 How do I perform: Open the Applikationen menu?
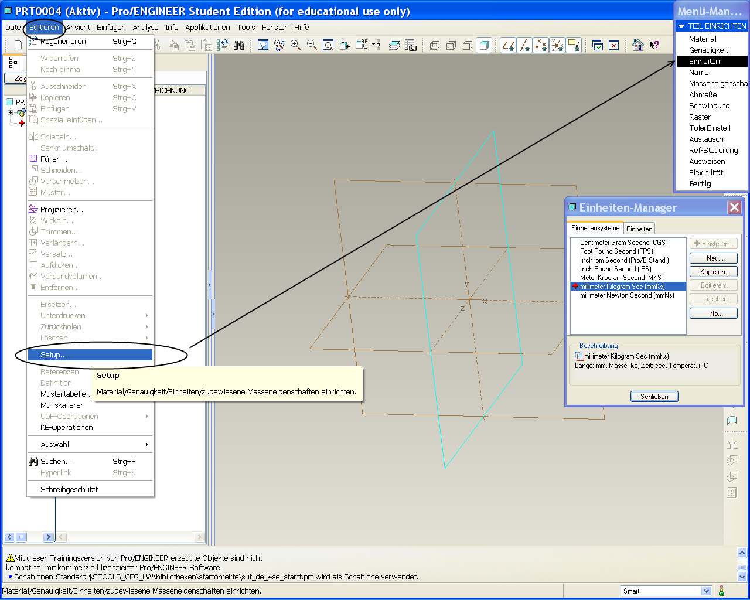pyautogui.click(x=207, y=27)
